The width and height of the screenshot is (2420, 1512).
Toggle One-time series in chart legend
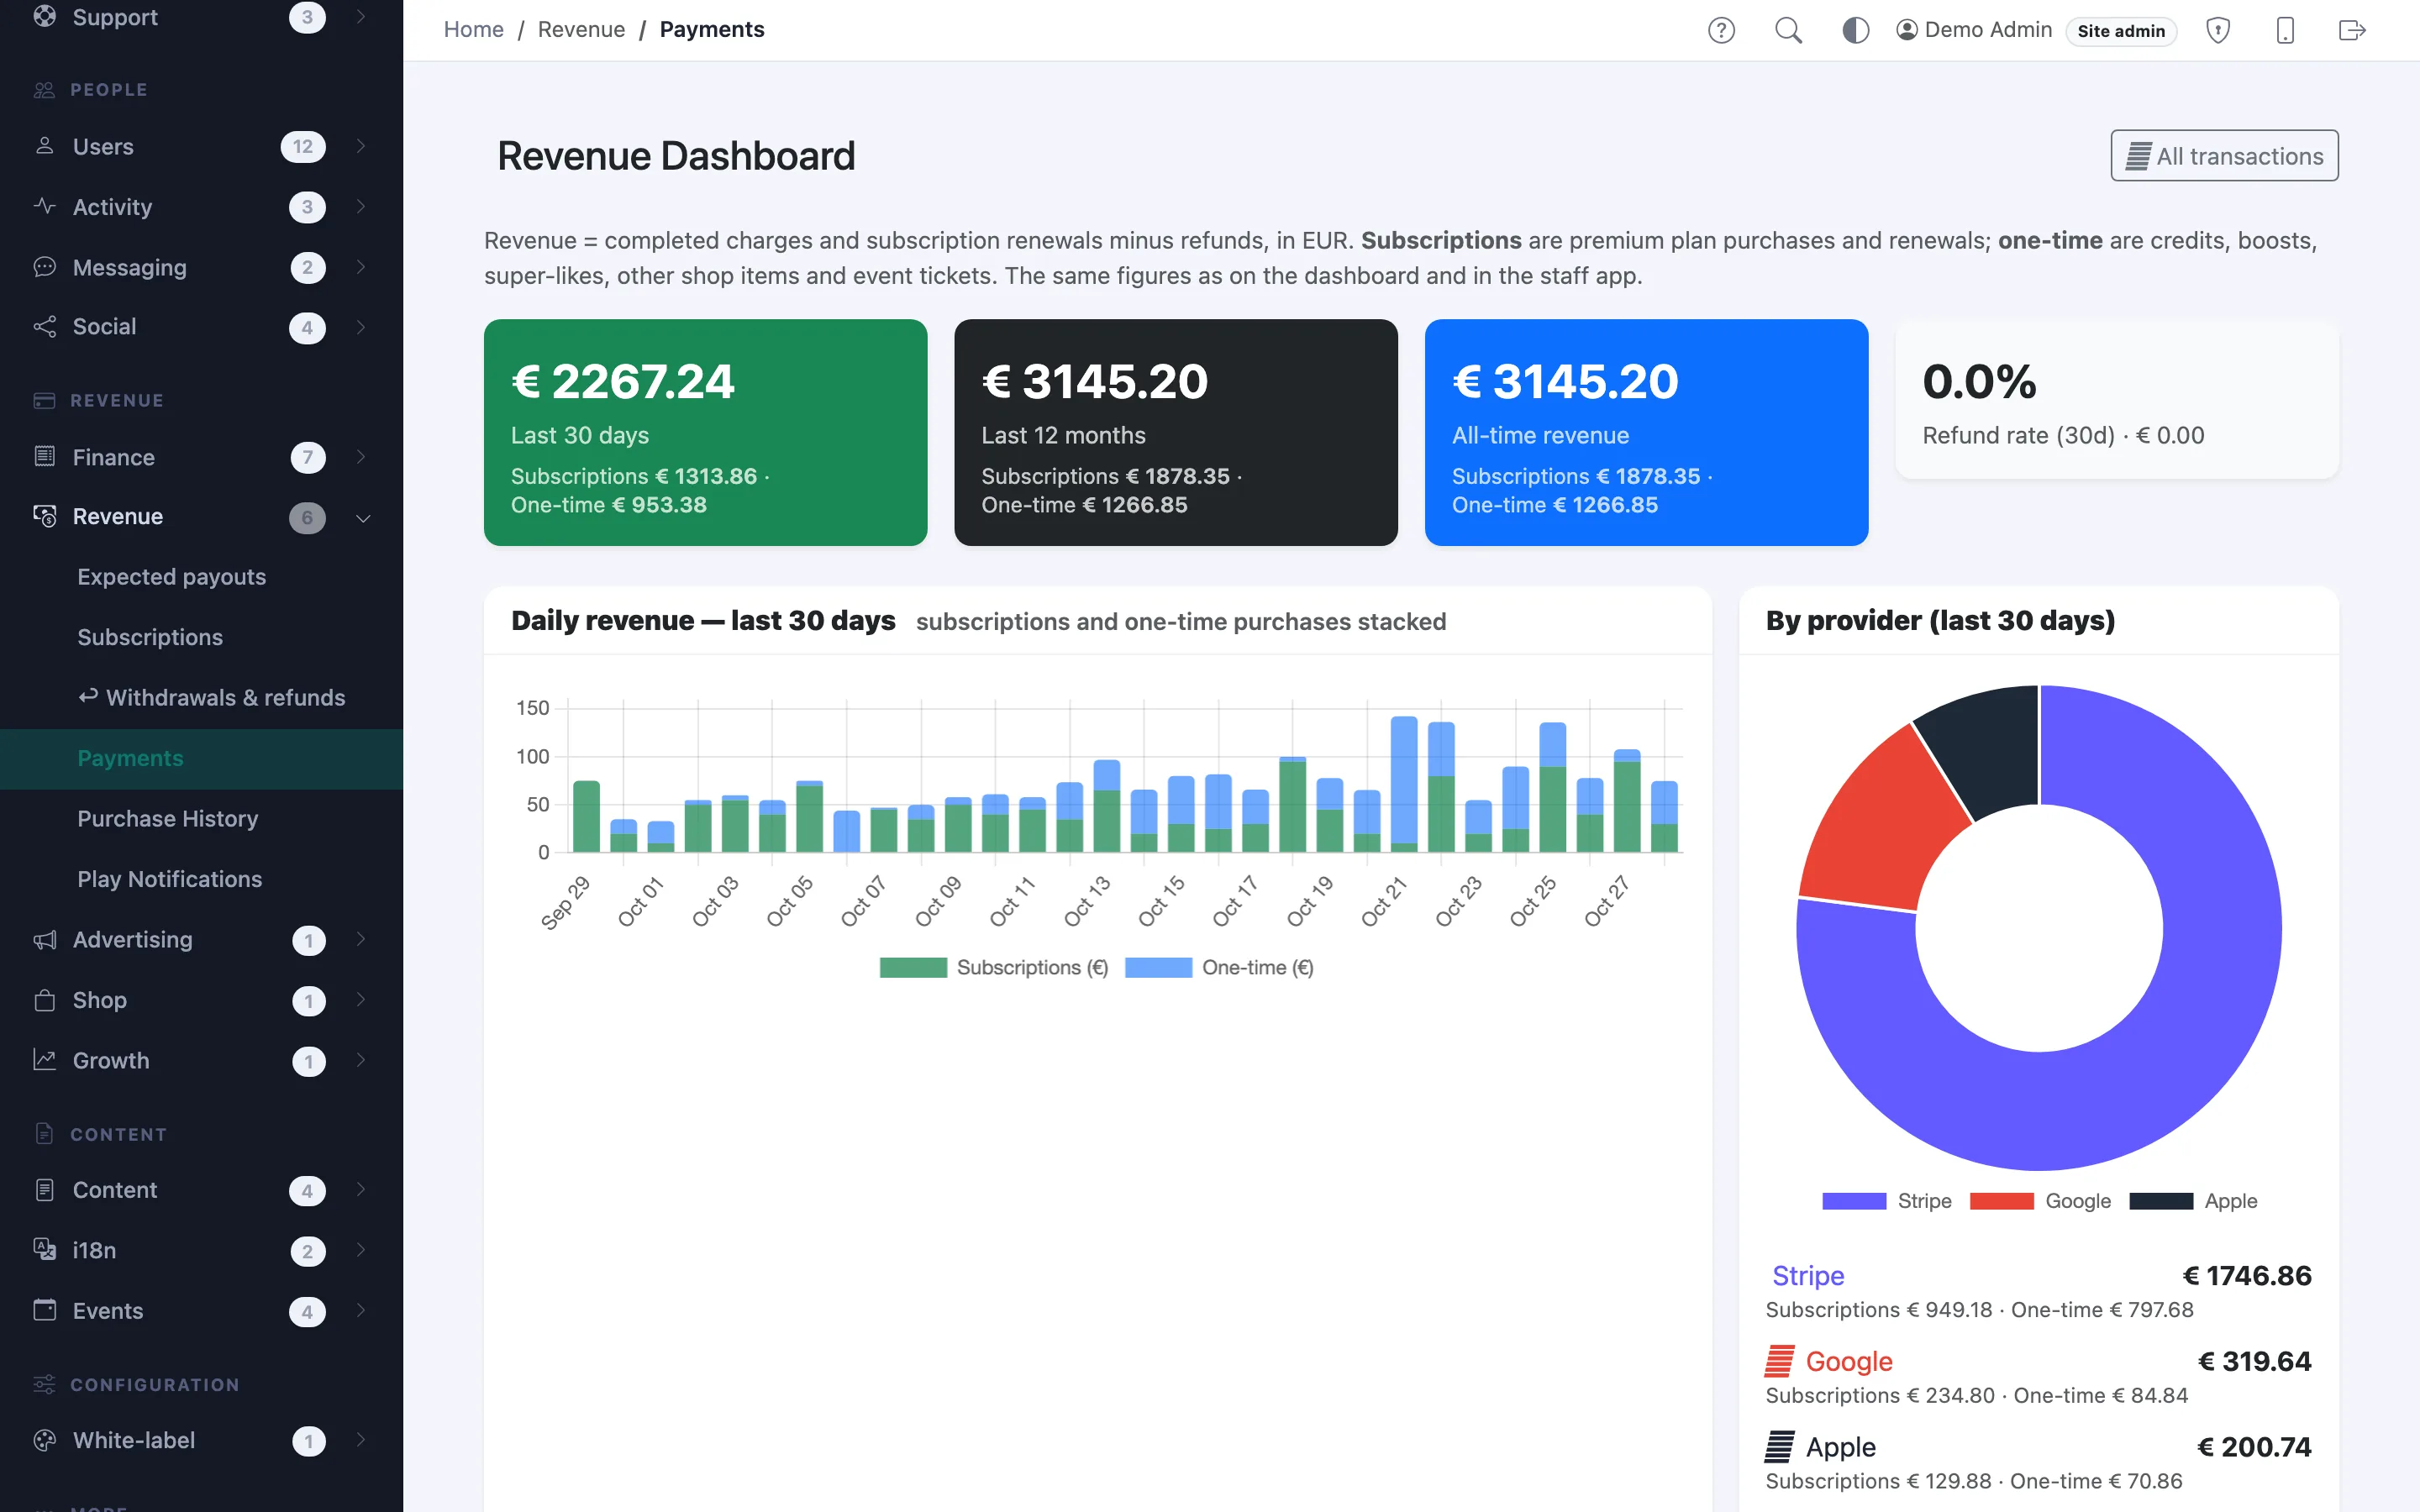click(x=1219, y=967)
